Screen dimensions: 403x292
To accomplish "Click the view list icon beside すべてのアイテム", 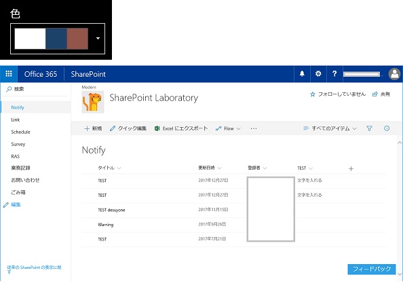I will click(306, 128).
